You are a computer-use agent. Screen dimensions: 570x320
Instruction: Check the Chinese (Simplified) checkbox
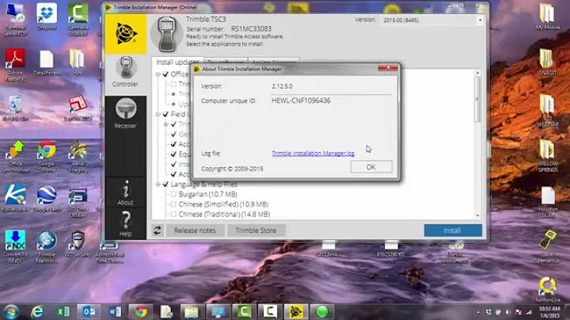pos(173,204)
